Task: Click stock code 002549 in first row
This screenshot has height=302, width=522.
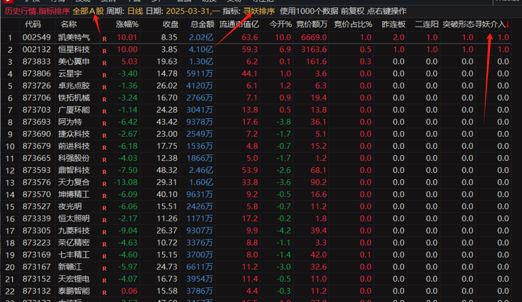Action: (37, 38)
